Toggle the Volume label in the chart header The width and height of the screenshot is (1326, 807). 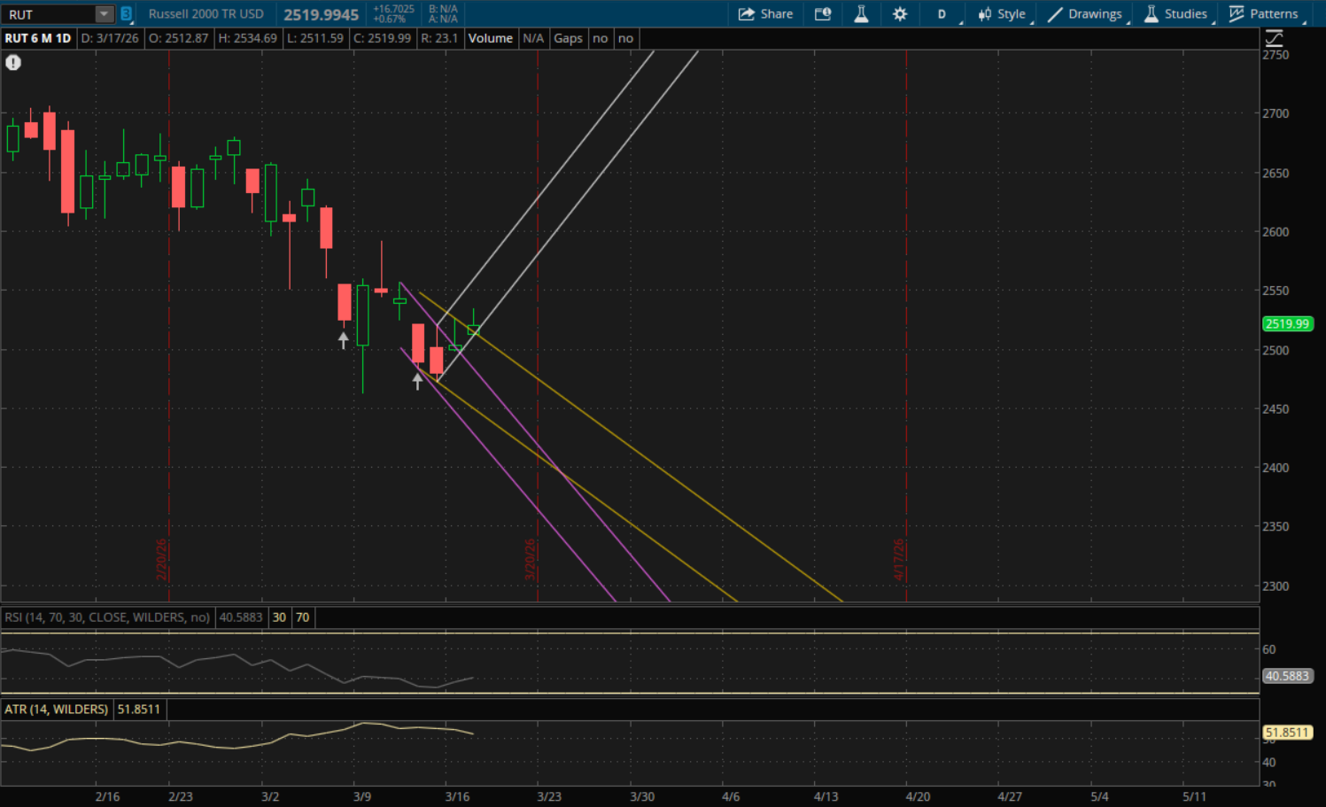point(490,38)
